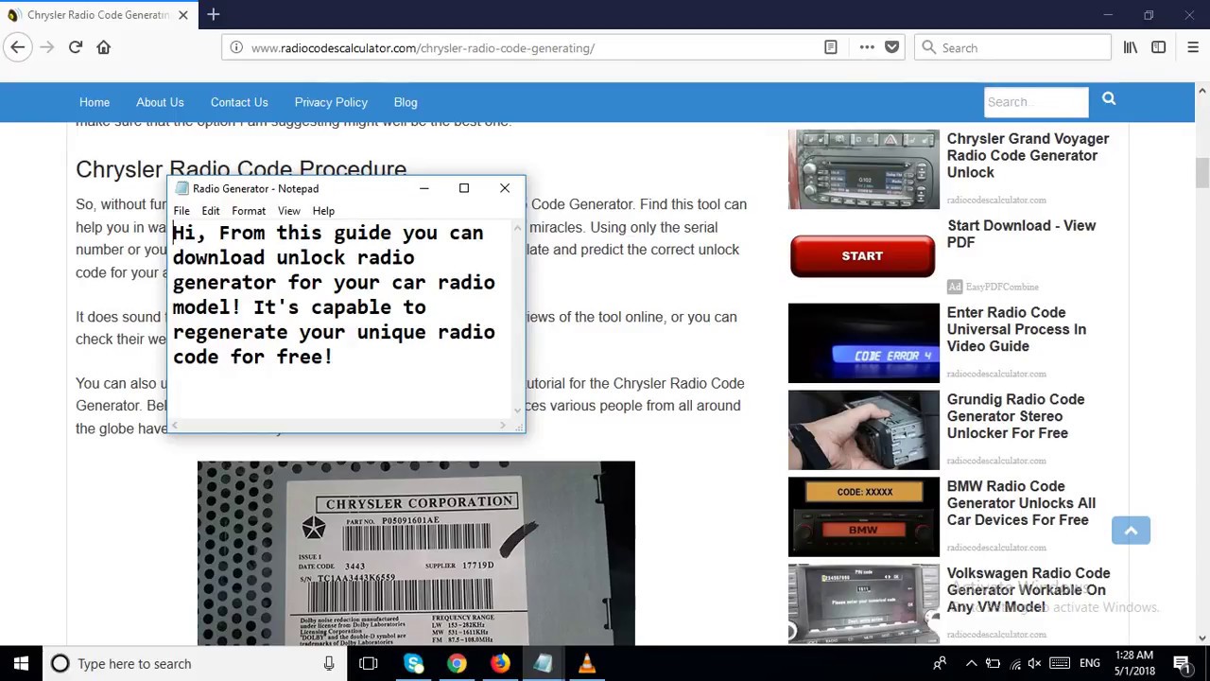Open Google Chrome from the taskbar
This screenshot has width=1210, height=681.
(x=457, y=664)
